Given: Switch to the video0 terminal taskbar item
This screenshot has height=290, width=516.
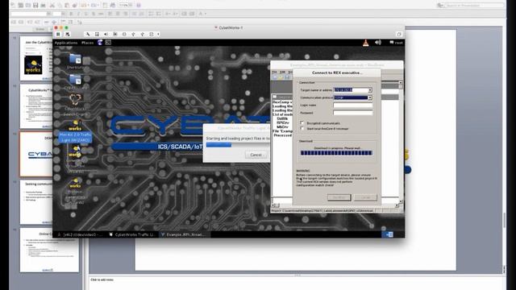Looking at the screenshot, I should (x=80, y=234).
